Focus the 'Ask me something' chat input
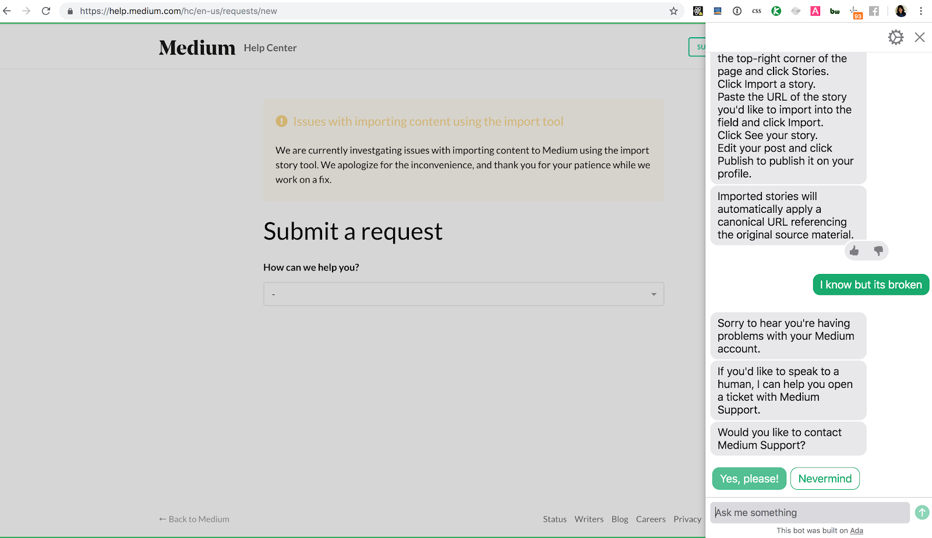 coord(810,512)
